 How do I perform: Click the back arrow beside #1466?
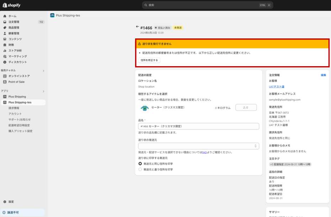tap(137, 27)
